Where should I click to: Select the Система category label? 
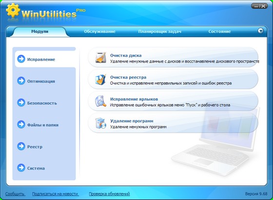(x=36, y=168)
